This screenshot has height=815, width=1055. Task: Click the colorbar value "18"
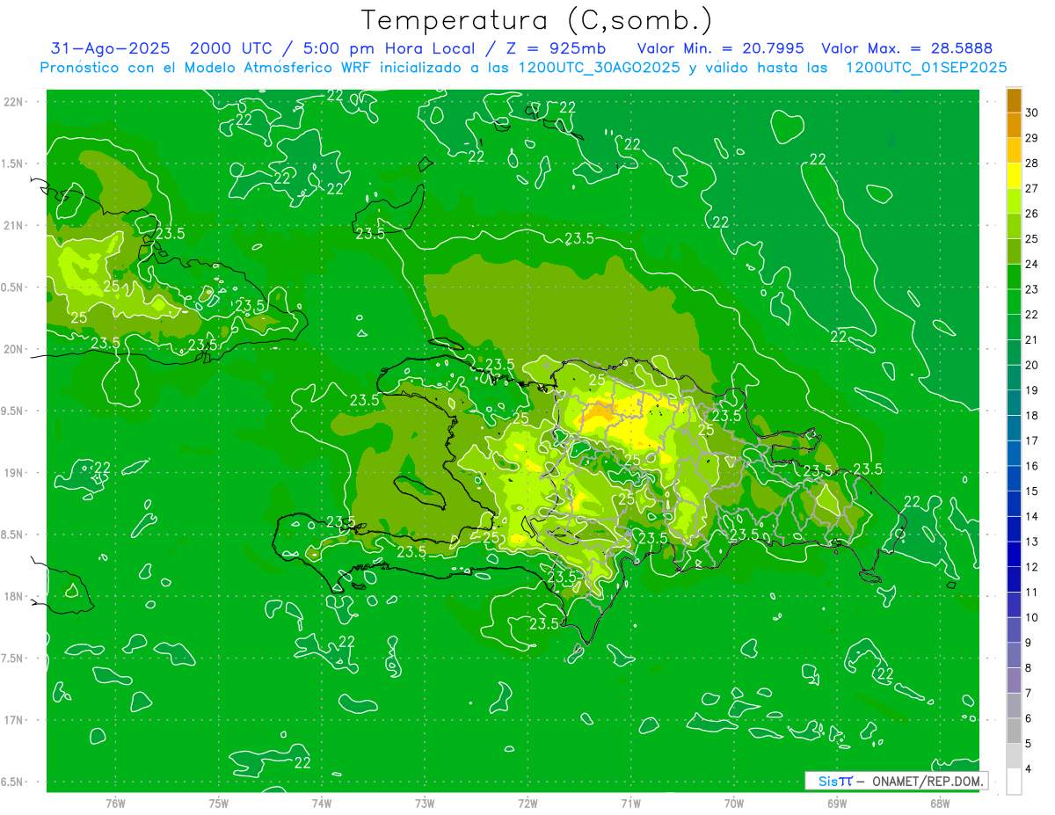pos(1032,415)
